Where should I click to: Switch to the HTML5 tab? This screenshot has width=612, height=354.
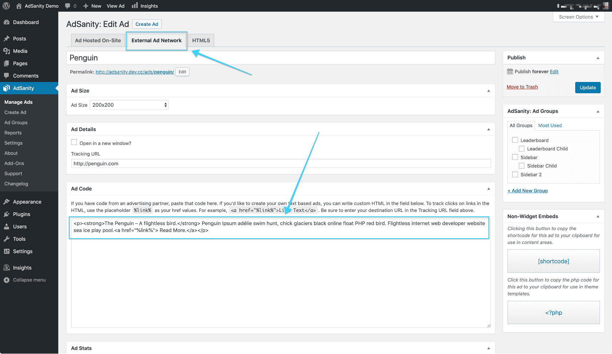pos(201,40)
